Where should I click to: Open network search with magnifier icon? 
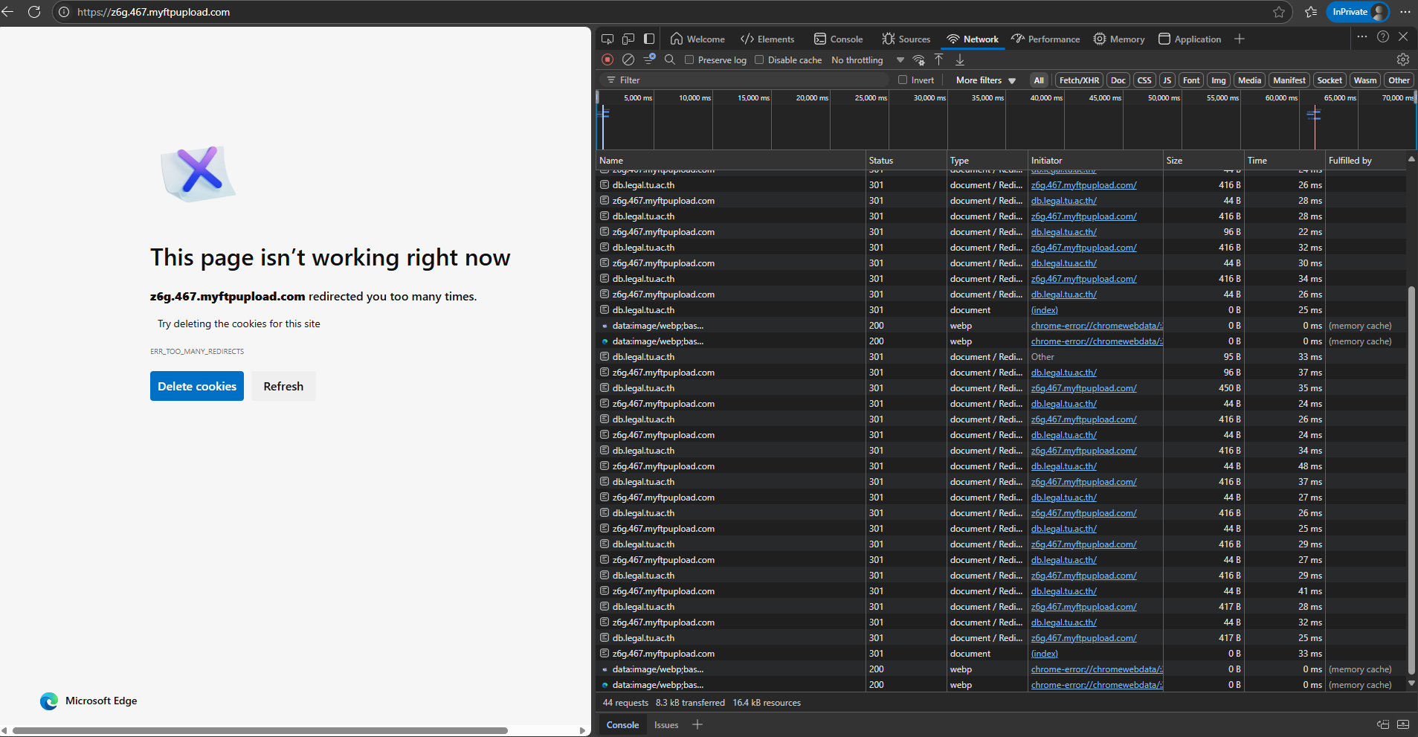tap(670, 59)
